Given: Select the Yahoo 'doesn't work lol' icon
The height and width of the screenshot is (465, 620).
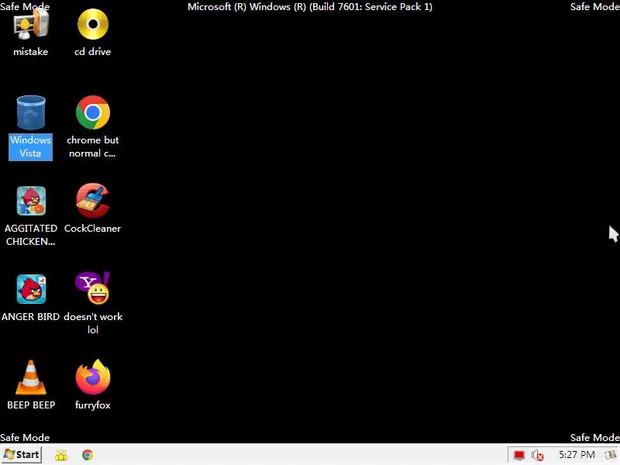Looking at the screenshot, I should [x=92, y=288].
